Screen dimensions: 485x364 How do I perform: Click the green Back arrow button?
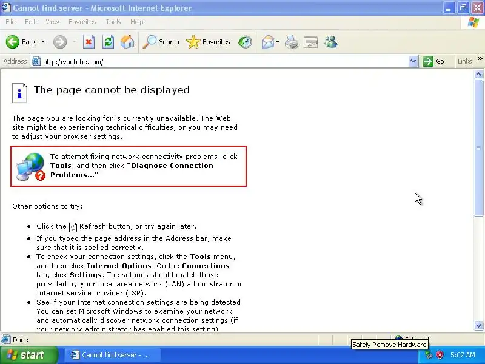13,42
